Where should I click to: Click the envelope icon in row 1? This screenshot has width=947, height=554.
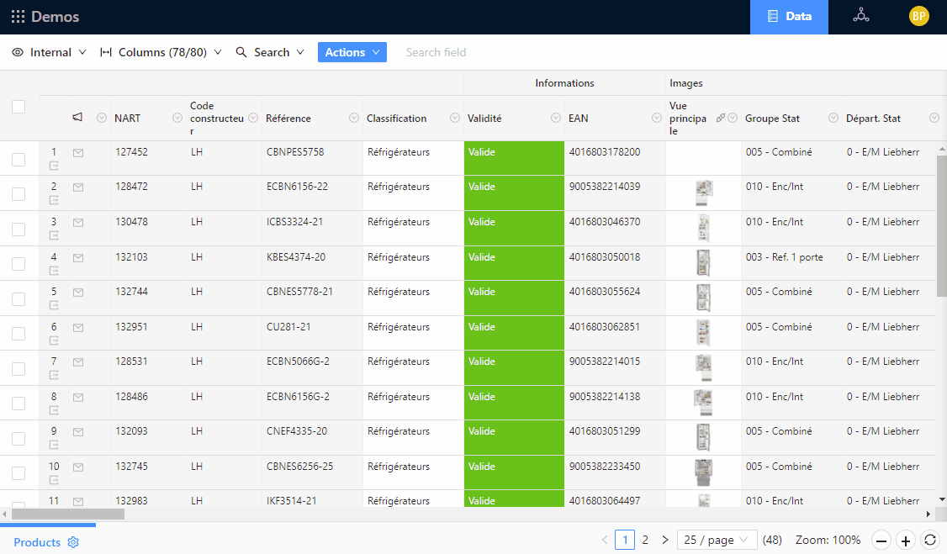pyautogui.click(x=78, y=152)
